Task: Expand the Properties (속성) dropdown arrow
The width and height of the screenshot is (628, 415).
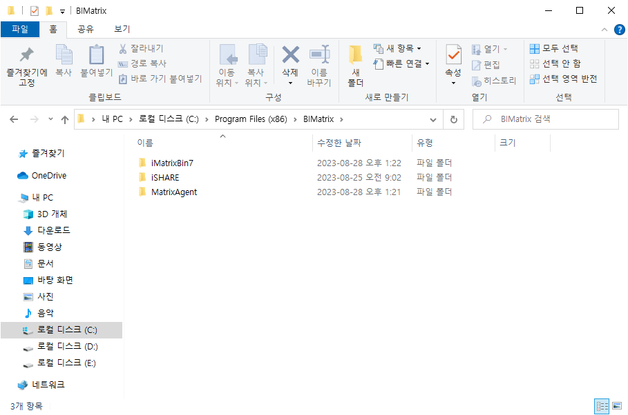Action: 453,83
